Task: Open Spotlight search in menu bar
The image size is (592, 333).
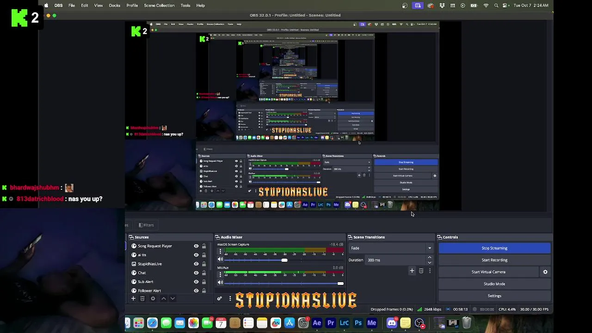Action: click(x=496, y=6)
